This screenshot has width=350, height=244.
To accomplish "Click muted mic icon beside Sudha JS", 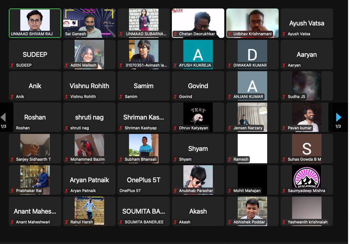I will [284, 97].
